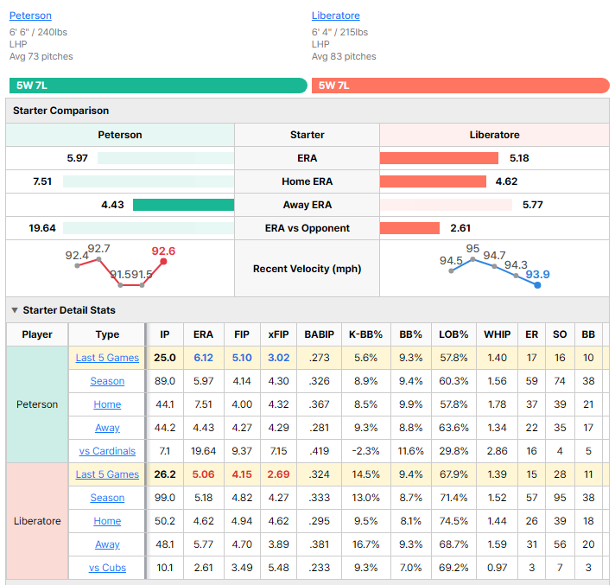Click the 0.97 WHIP cell vs Cubs
The image size is (615, 585).
coord(497,568)
